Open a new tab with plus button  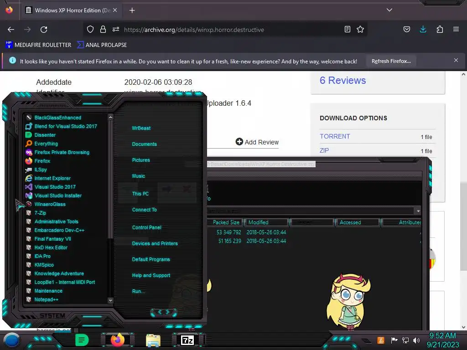(132, 10)
